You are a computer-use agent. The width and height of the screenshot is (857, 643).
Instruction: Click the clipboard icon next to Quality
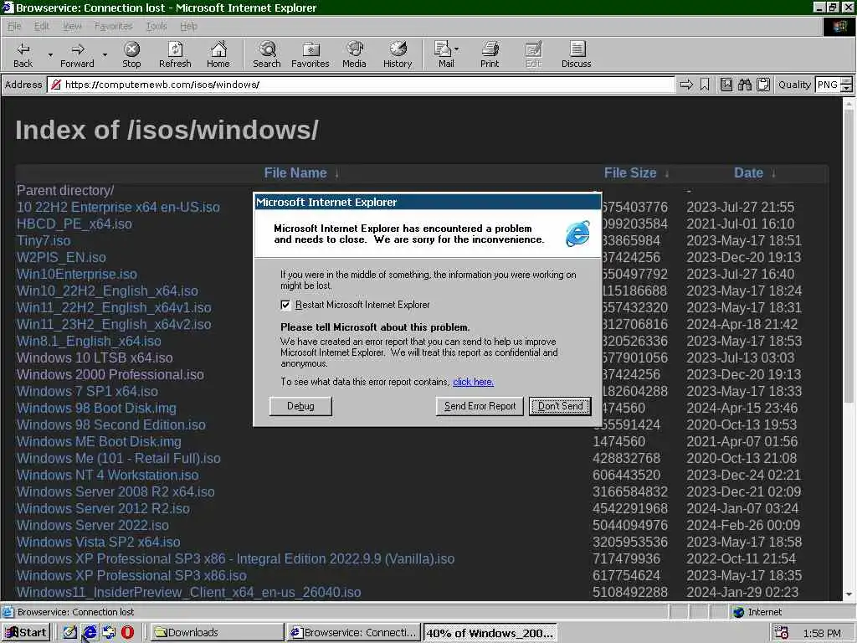point(763,85)
